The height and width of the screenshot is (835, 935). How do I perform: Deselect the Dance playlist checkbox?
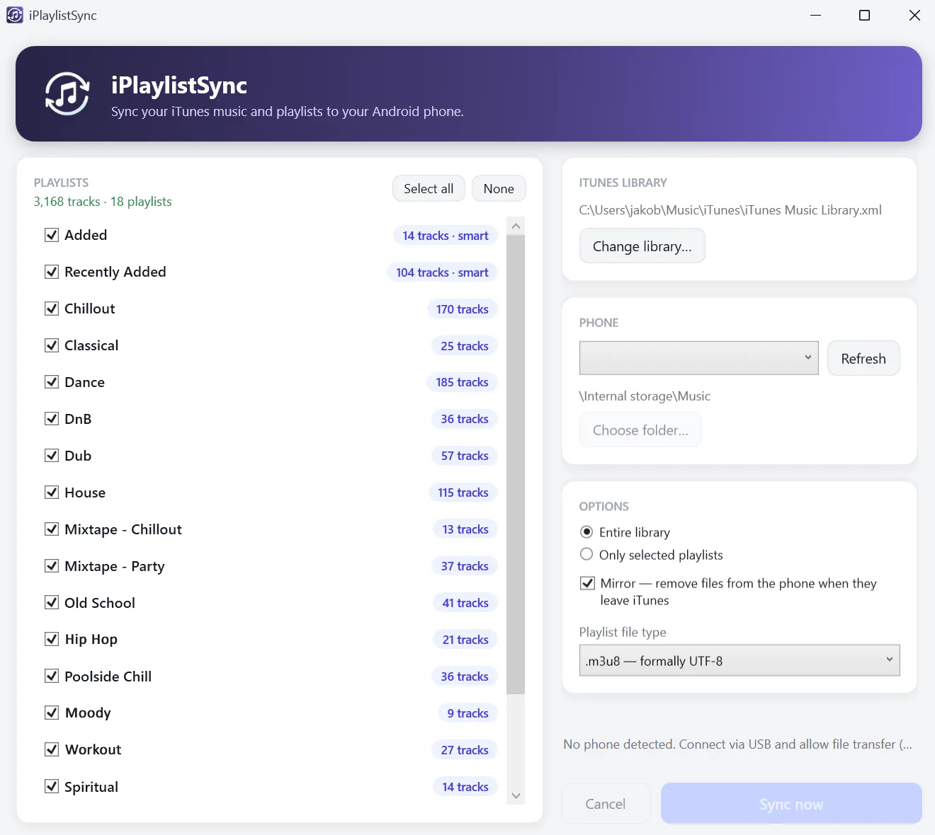pos(52,382)
